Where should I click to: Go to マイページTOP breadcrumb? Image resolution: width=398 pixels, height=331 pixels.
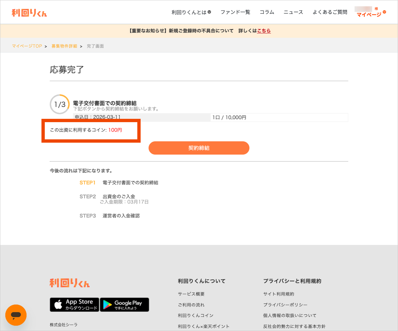27,46
